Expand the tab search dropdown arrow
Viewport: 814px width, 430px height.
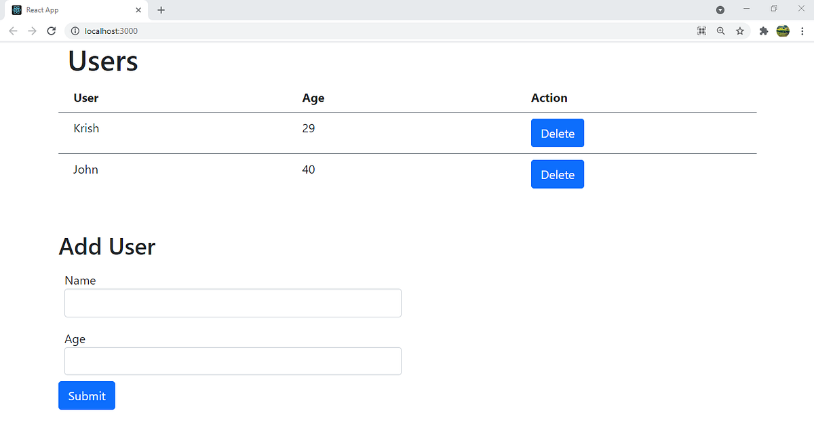(x=720, y=10)
